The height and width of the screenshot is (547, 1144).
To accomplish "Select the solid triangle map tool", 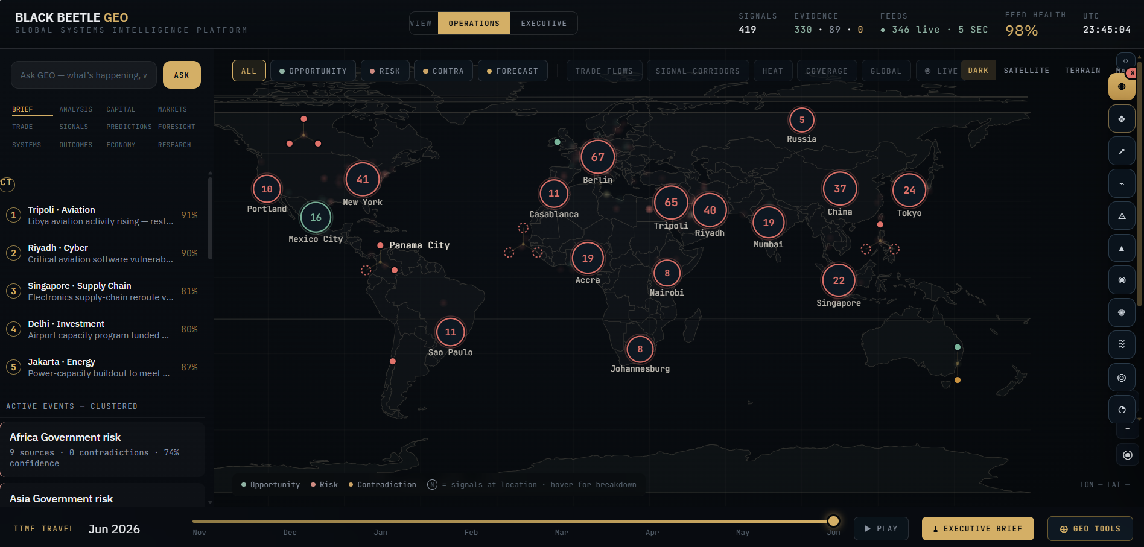I will coord(1122,248).
